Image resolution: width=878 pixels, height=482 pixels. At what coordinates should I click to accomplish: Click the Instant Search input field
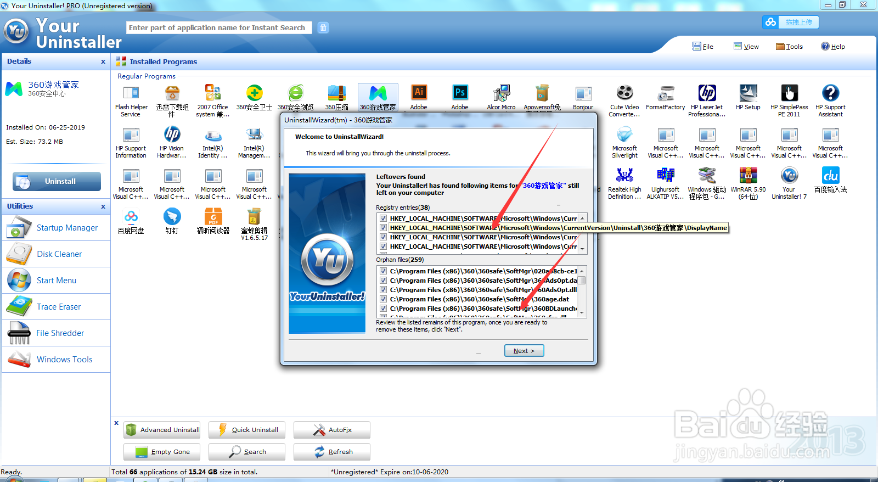tap(219, 27)
